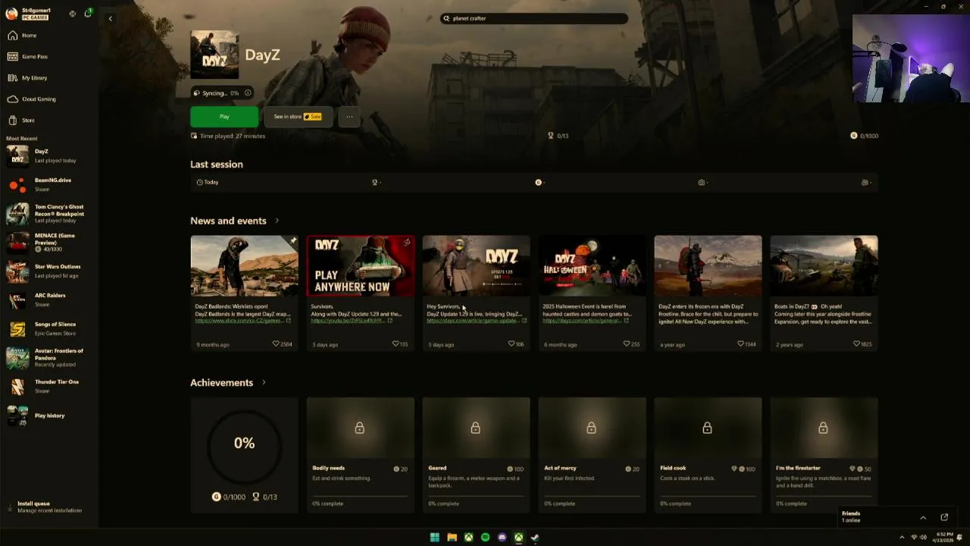Click DayZ game cover art
This screenshot has width=970, height=546.
tap(214, 55)
